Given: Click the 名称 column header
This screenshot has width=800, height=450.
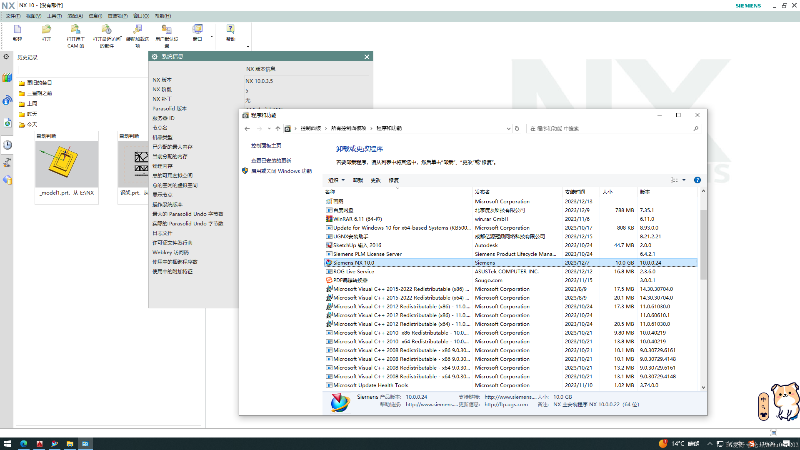Looking at the screenshot, I should click(397, 192).
